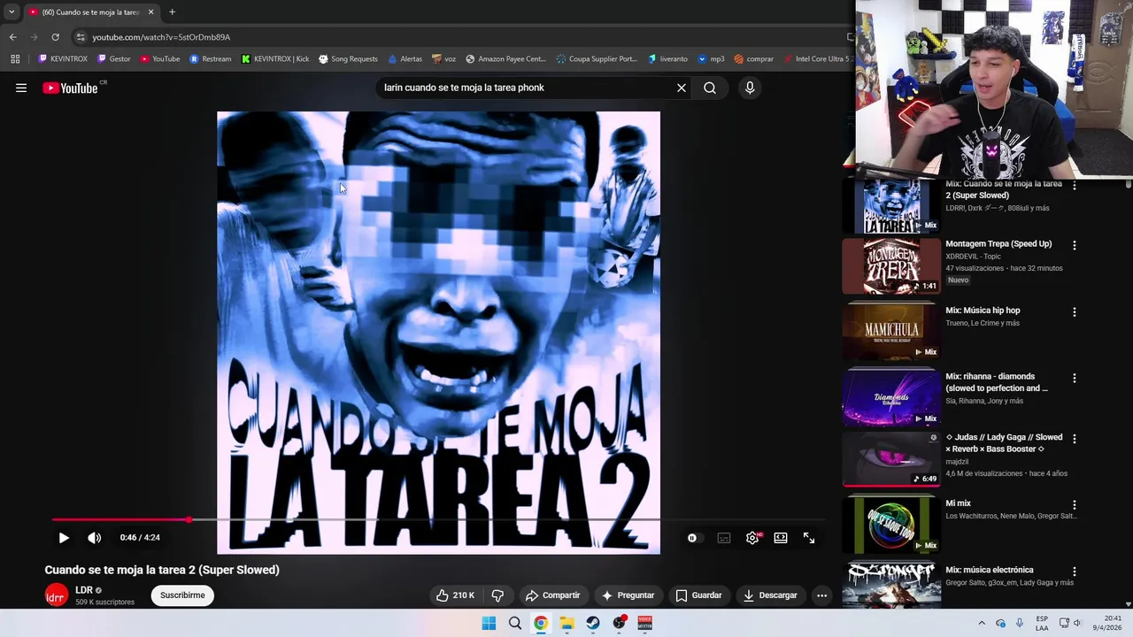Click the Descargar button

click(x=771, y=595)
